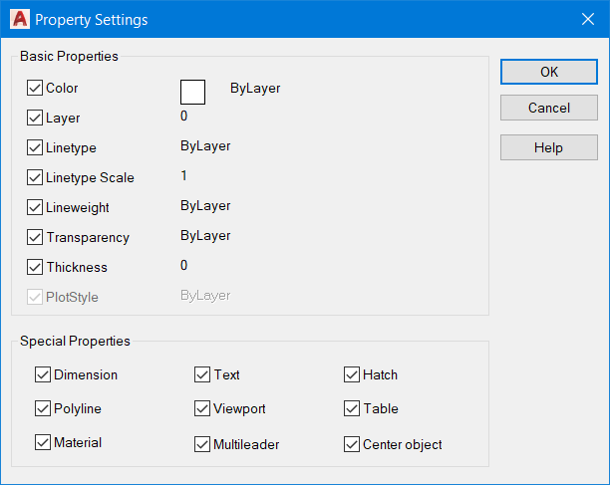
Task: Click the OK button
Action: (x=549, y=72)
